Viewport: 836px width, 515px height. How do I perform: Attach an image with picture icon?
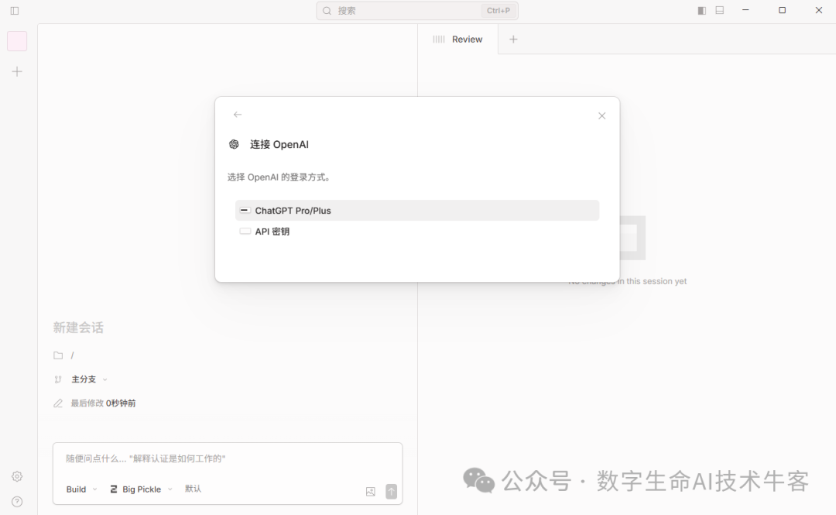coord(371,492)
